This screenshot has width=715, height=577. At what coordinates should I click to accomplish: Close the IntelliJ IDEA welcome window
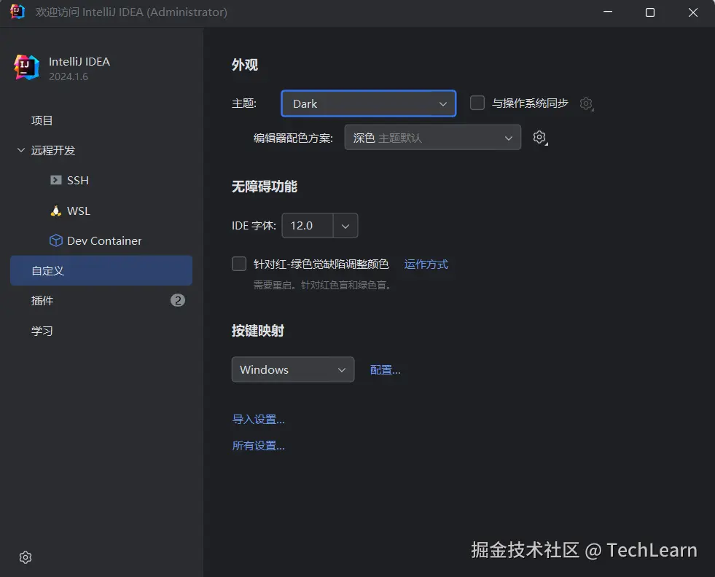693,12
